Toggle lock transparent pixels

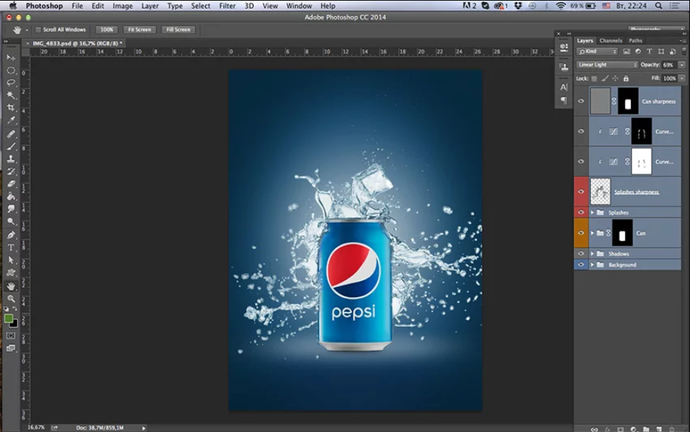click(595, 79)
